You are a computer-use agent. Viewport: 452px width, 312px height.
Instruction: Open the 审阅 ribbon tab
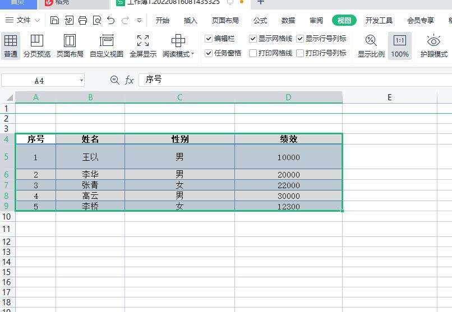316,20
